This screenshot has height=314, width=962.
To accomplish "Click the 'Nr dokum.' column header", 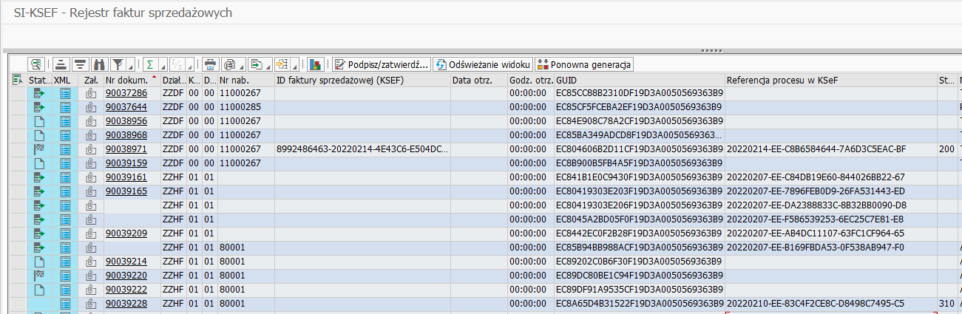I will click(125, 80).
